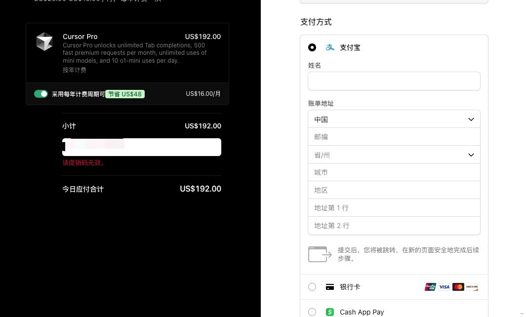Click the Alipay logo icon
The width and height of the screenshot is (526, 317).
[x=330, y=47]
